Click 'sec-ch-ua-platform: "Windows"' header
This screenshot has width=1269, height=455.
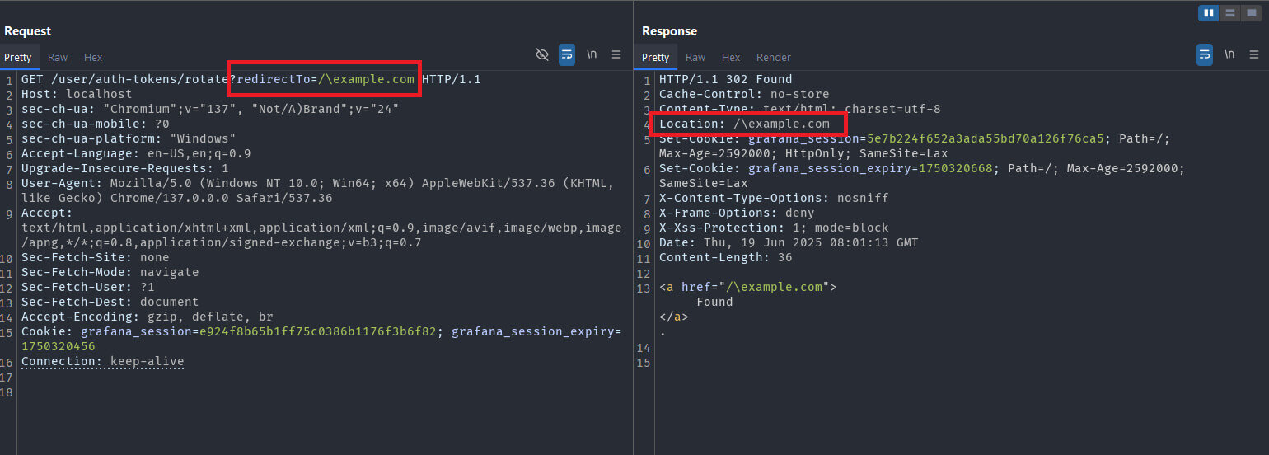[129, 139]
